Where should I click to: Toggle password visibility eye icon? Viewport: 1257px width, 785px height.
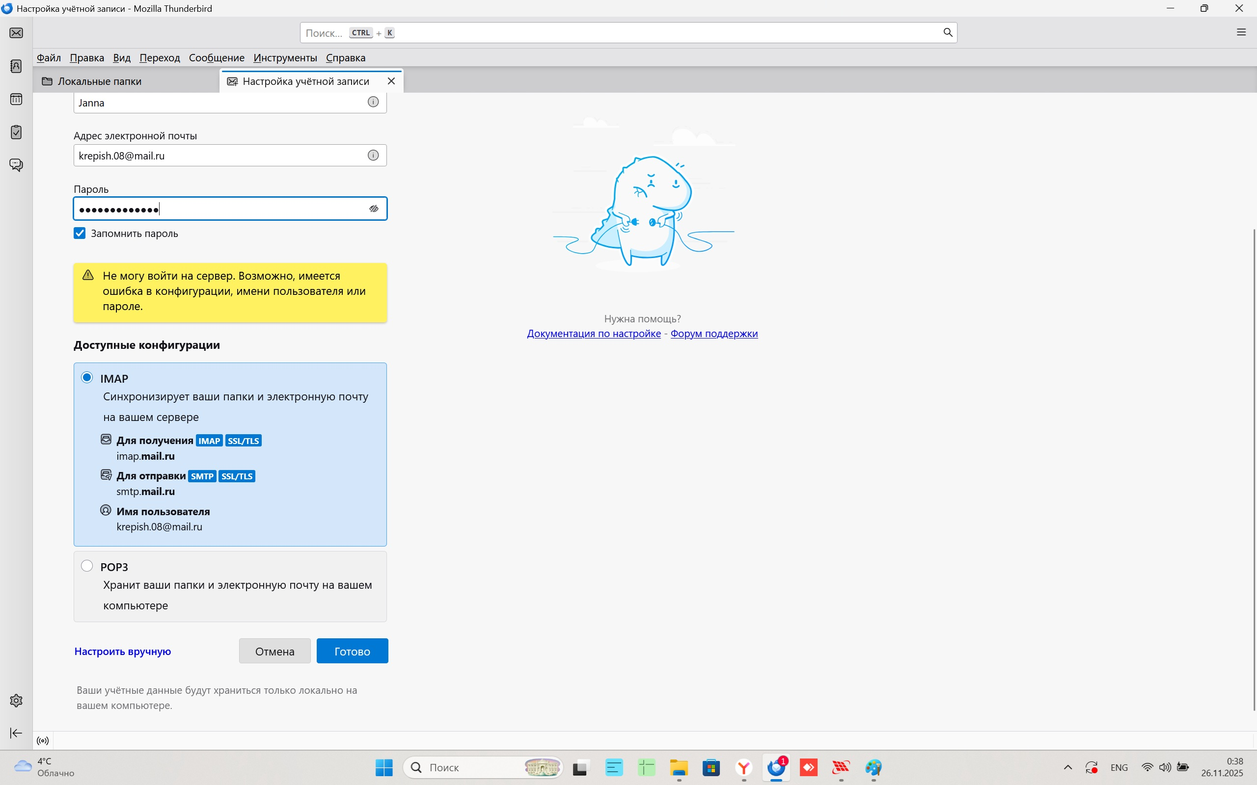[x=374, y=209]
